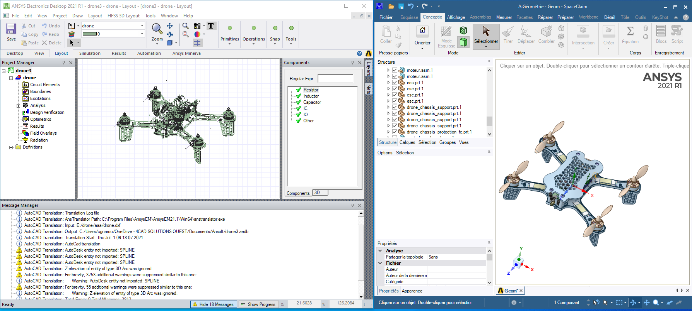Image resolution: width=692 pixels, height=311 pixels.
Task: Collapse the drone3 project tree node
Action: (x=4, y=71)
